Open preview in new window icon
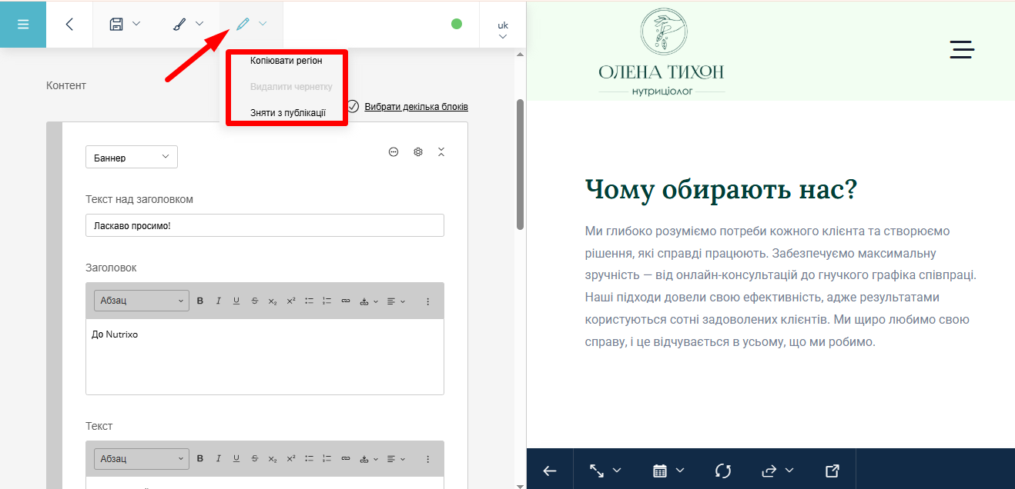The height and width of the screenshot is (489, 1015). coord(832,471)
